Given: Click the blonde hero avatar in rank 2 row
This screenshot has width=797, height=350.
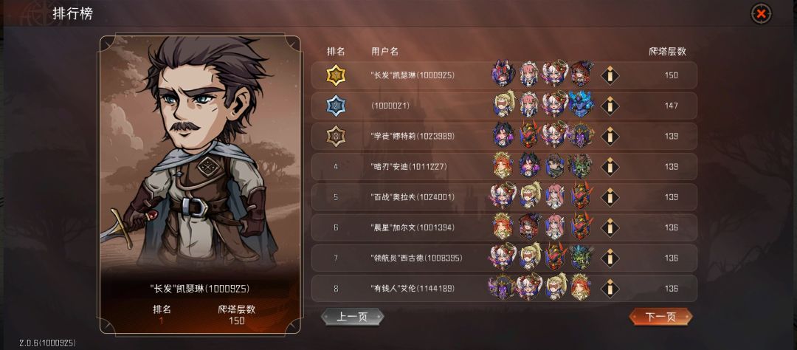Looking at the screenshot, I should click(x=504, y=105).
